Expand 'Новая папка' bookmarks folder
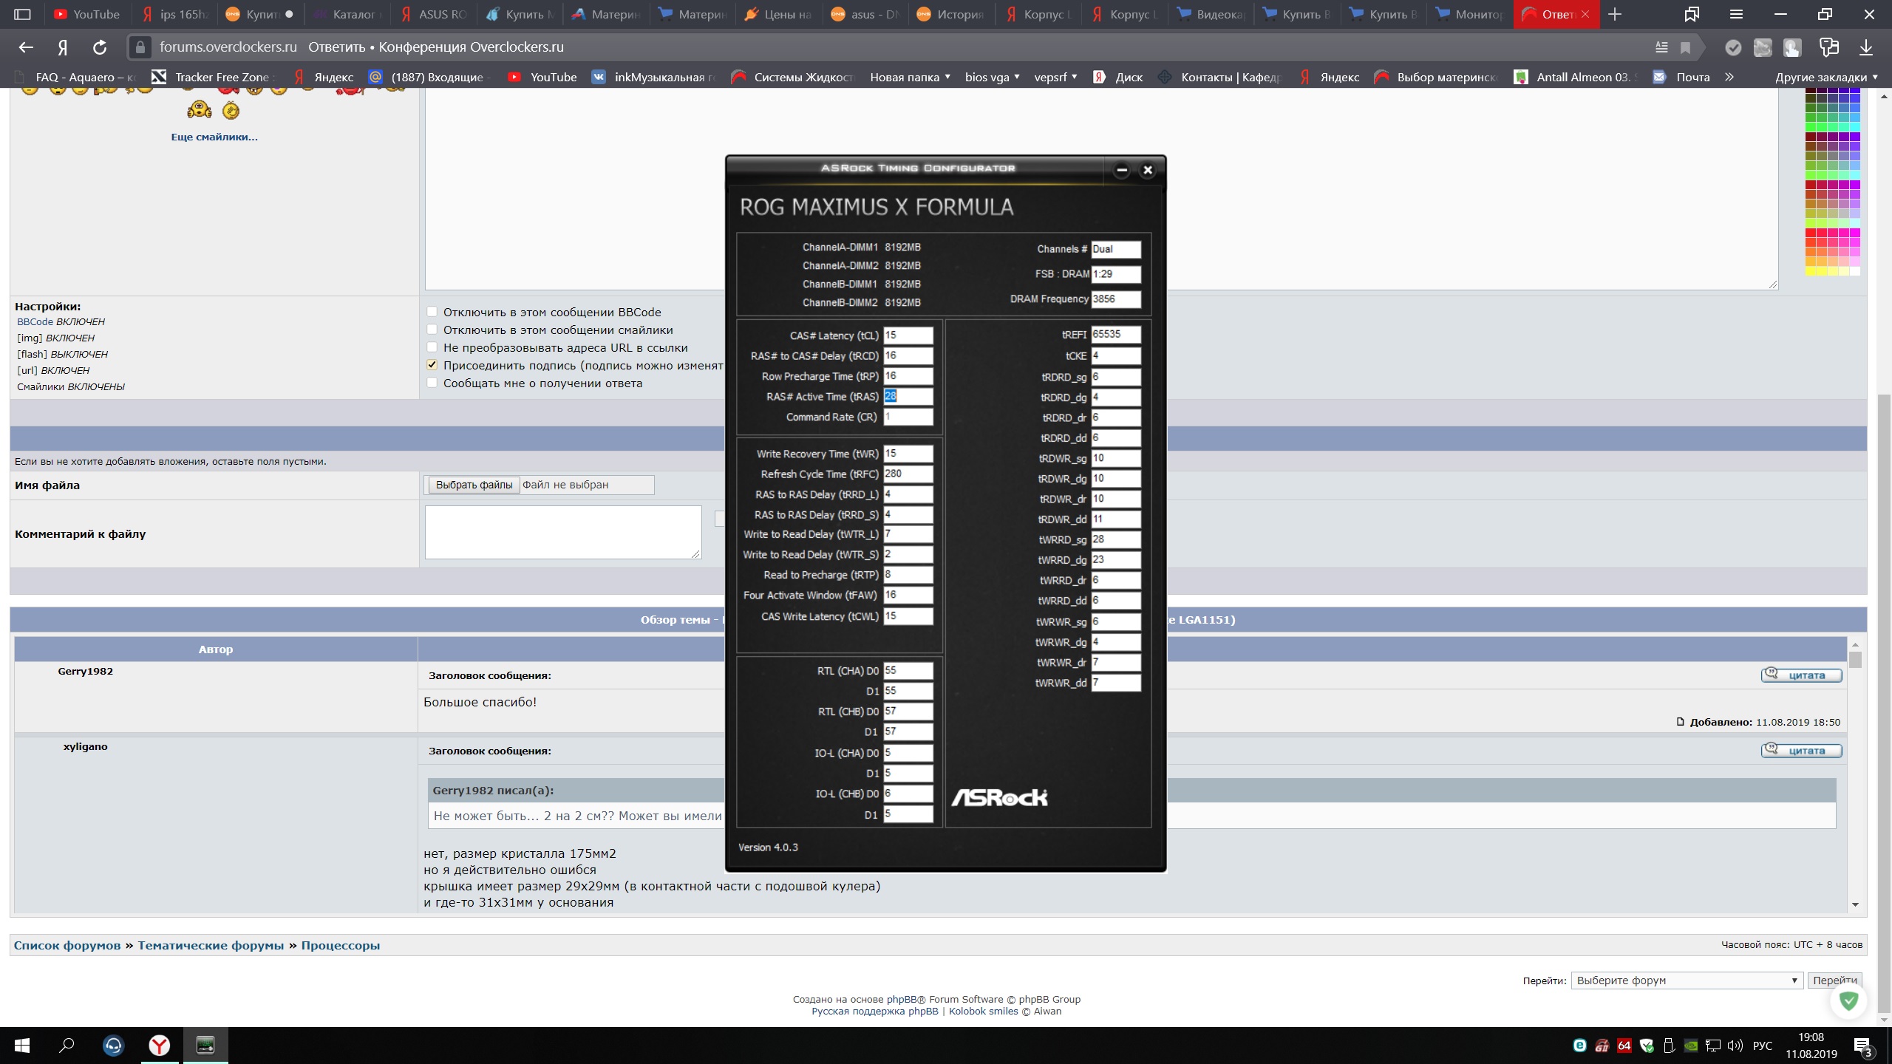Viewport: 1892px width, 1064px height. pos(909,77)
